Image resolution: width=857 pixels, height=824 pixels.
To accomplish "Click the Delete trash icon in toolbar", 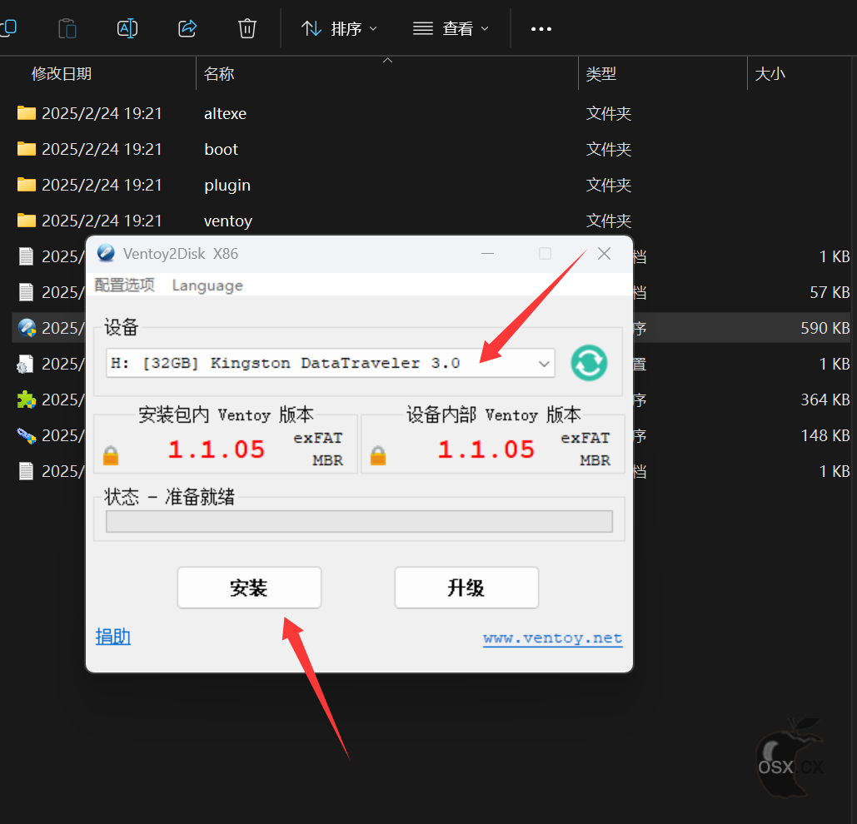I will 247,28.
